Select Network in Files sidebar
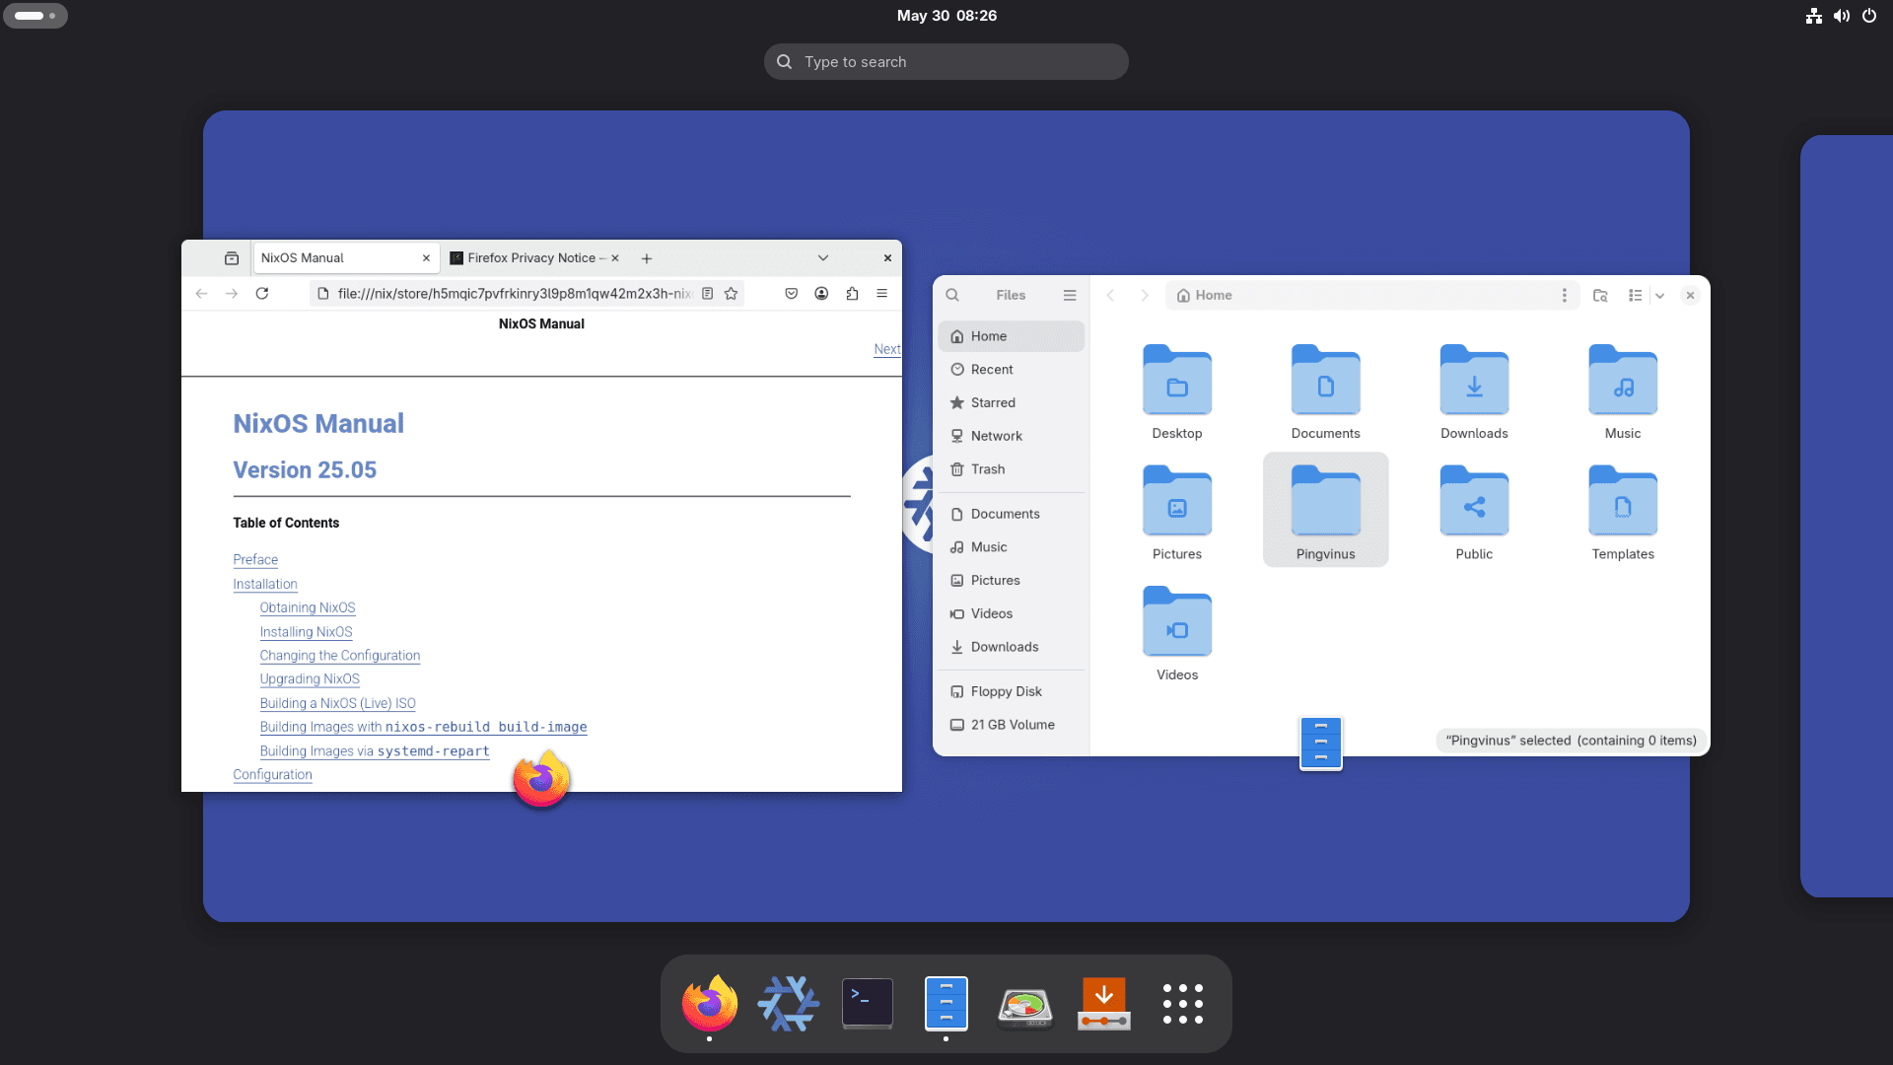 pos(1012,436)
